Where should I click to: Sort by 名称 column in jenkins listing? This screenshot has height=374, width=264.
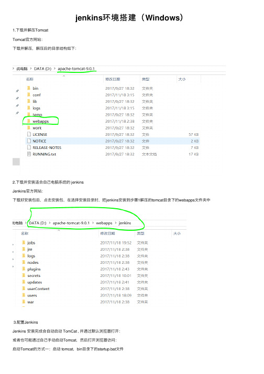[25, 233]
